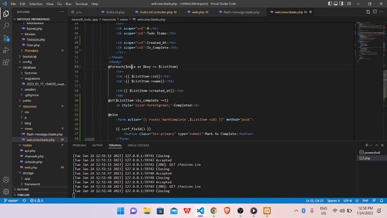Open the Source Control view
387x218 pixels.
6,38
